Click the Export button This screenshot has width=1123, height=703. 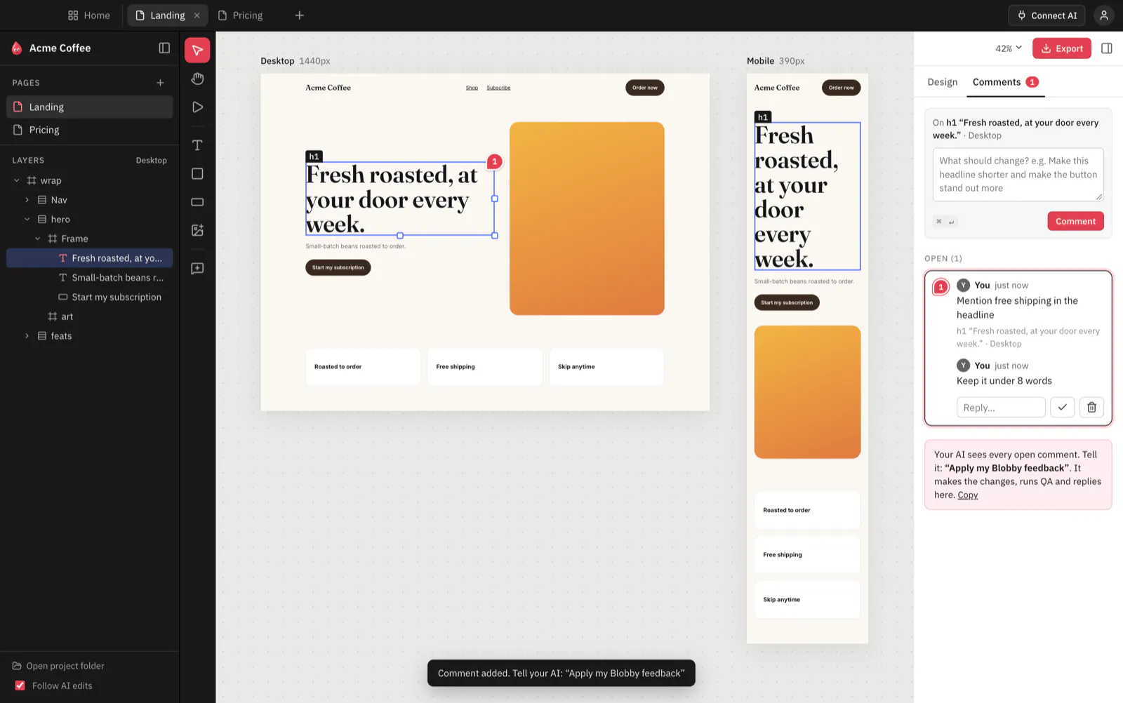pos(1062,48)
